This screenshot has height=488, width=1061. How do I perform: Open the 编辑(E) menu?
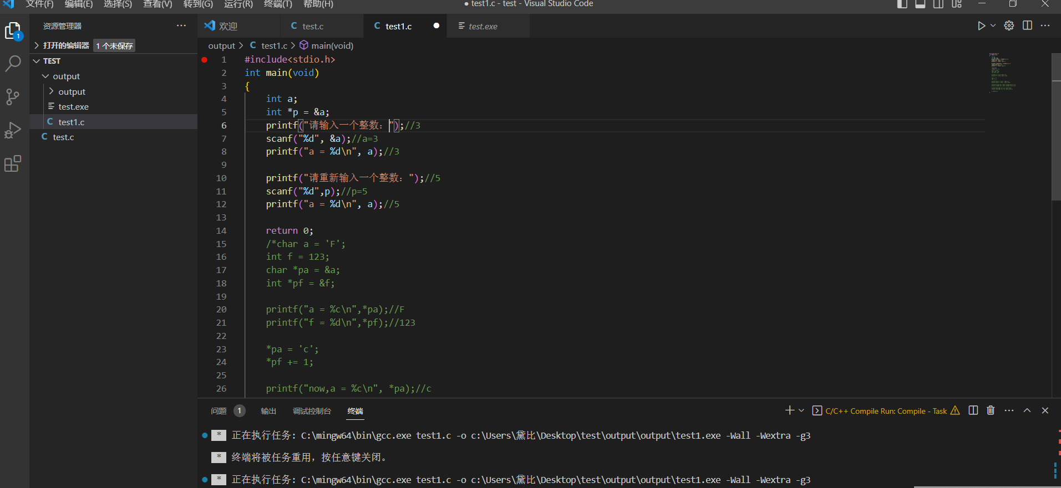79,4
